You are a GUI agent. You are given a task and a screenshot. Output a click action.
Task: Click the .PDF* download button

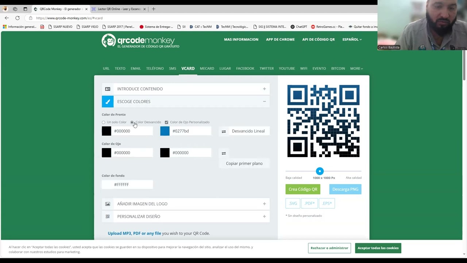(x=309, y=203)
